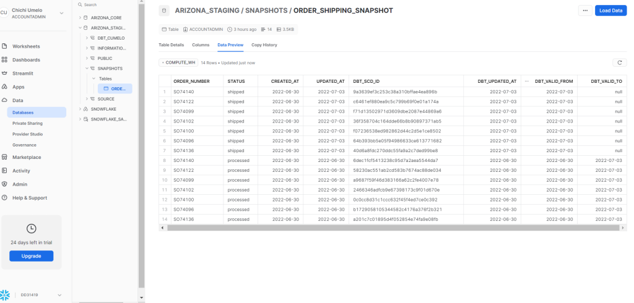This screenshot has height=303, width=634.
Task: Switch to the Columns tab
Action: [201, 45]
